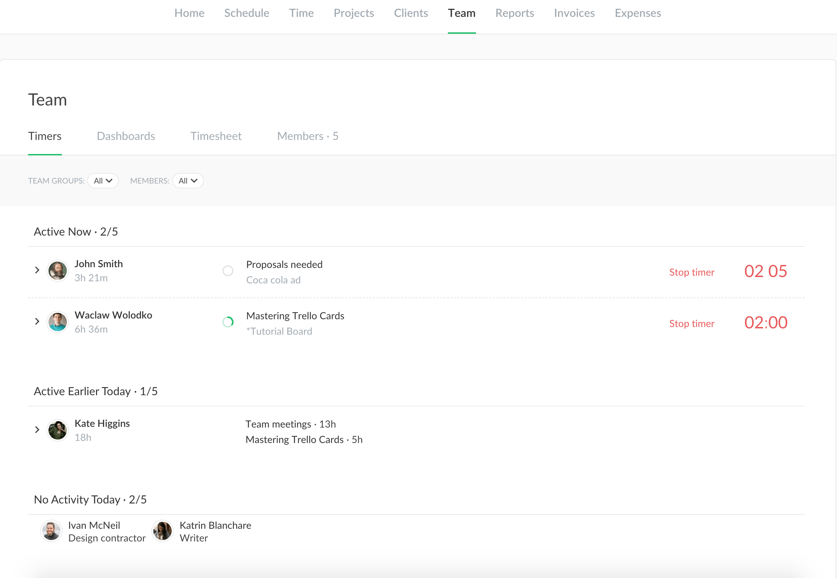Switch to the Projects tab
The image size is (837, 578).
(x=354, y=13)
